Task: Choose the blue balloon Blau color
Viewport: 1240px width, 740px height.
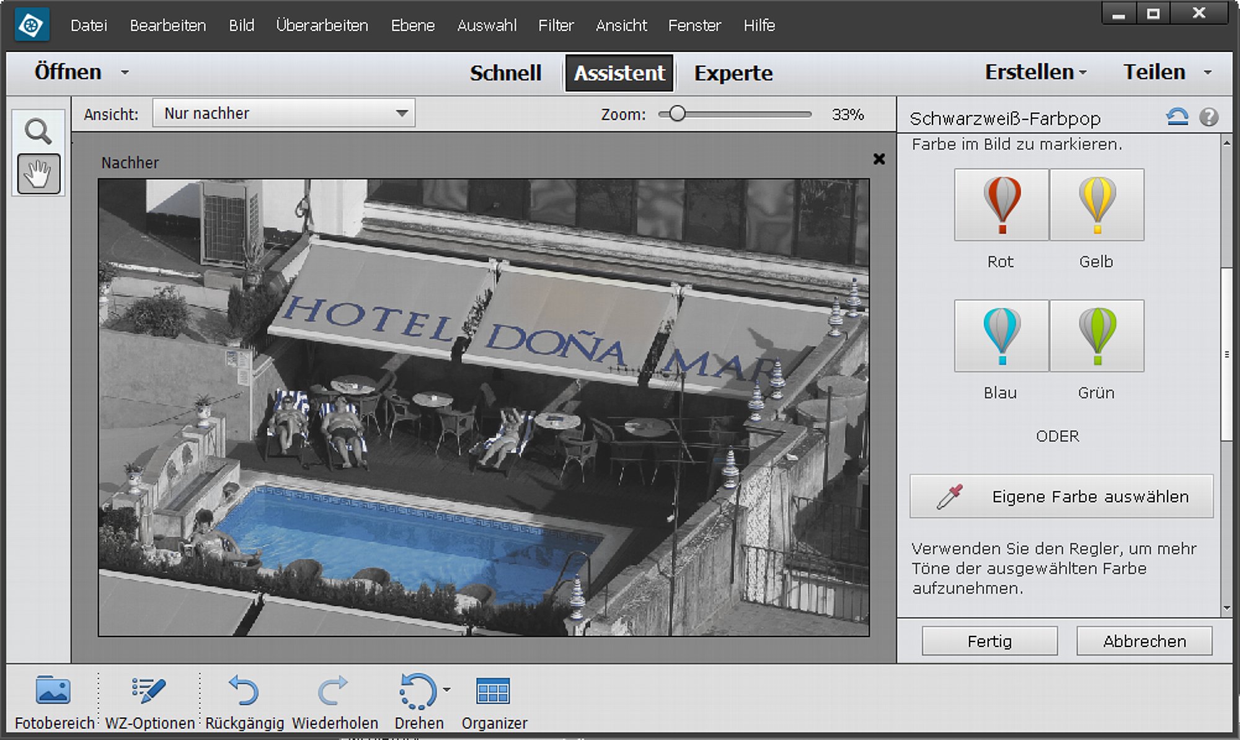Action: (1001, 336)
